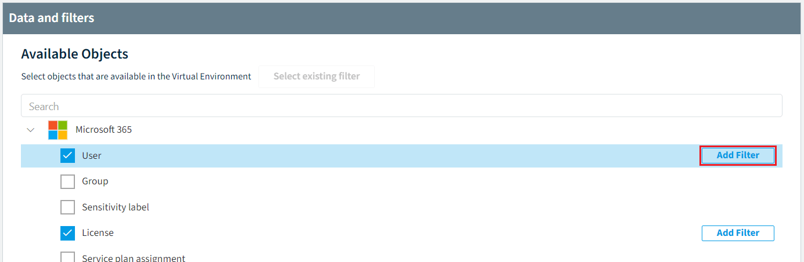Check the Service plan assignment checkbox
Viewport: 804px width, 262px height.
point(68,257)
